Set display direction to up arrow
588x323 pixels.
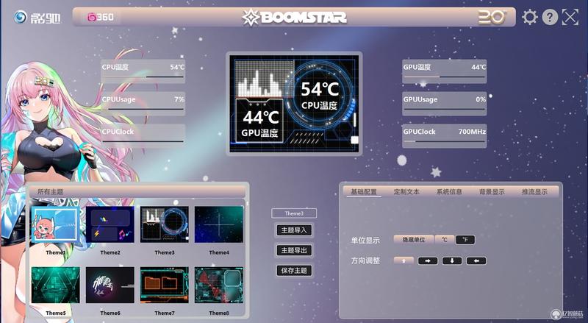tap(404, 260)
